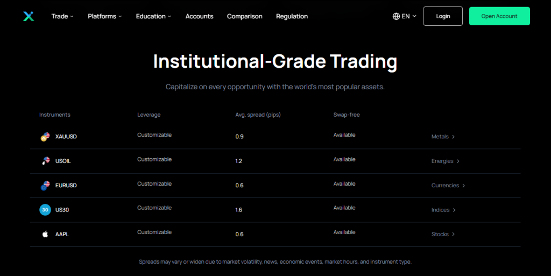Open the Education dropdown menu
The width and height of the screenshot is (551, 276).
pyautogui.click(x=153, y=16)
